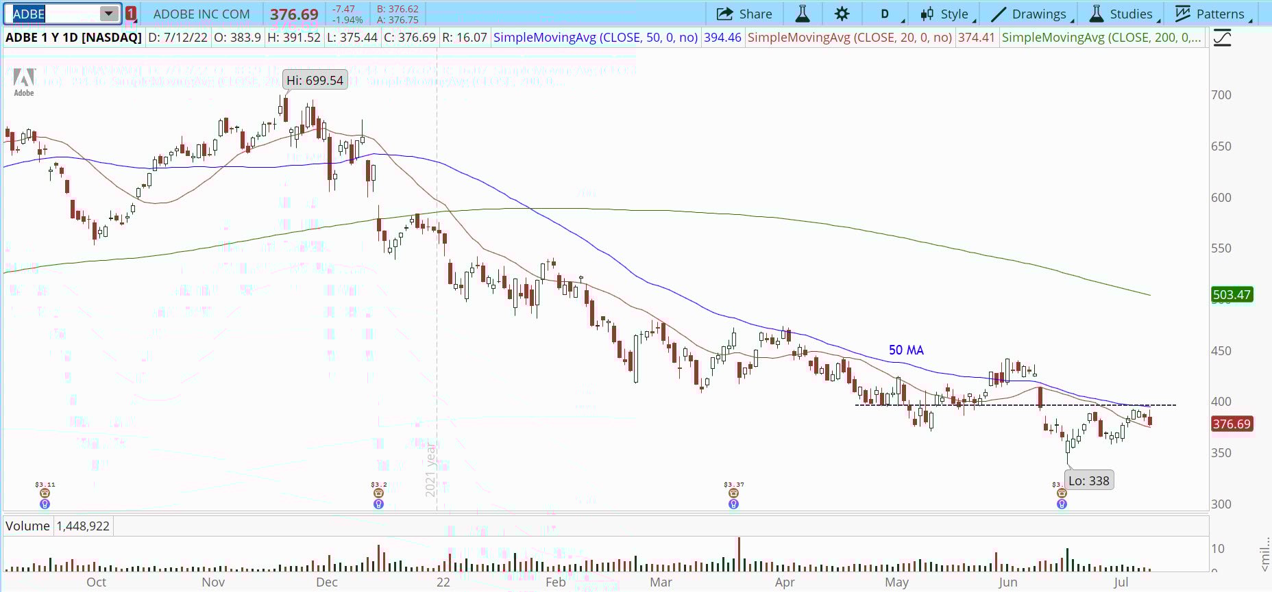The height and width of the screenshot is (592, 1272).
Task: Click the company name ADOBE INC COM
Action: pos(201,14)
